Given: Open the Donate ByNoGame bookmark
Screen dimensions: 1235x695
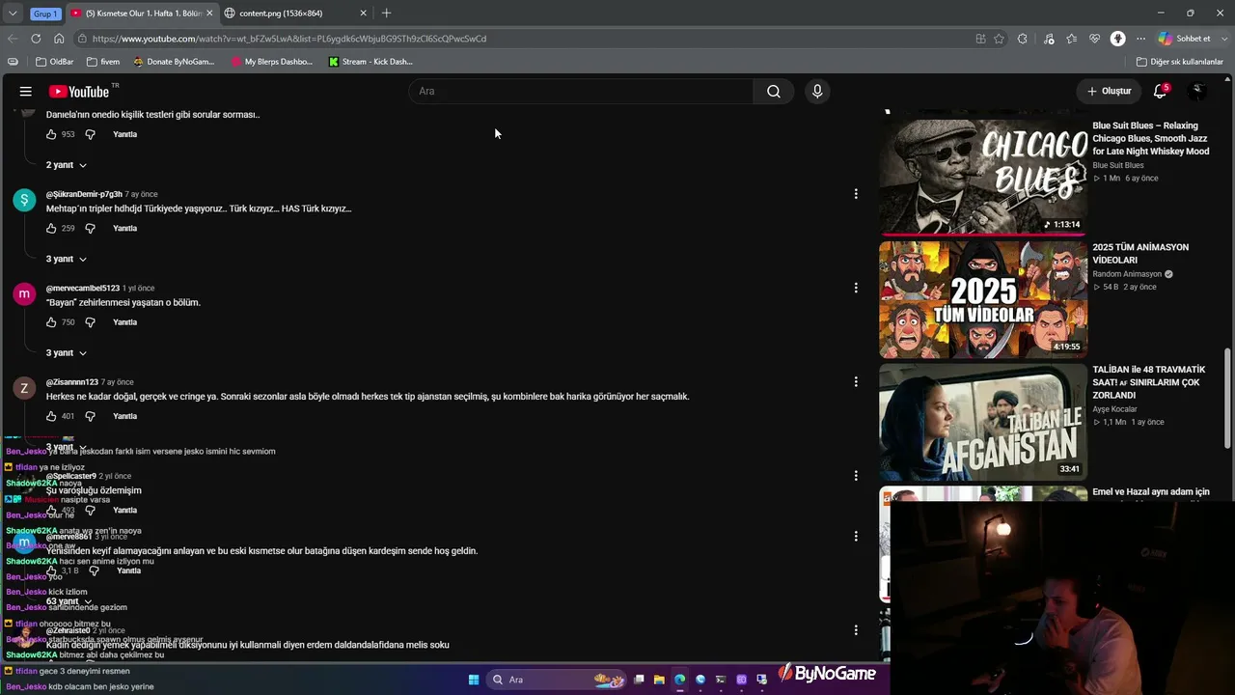Looking at the screenshot, I should (x=175, y=62).
